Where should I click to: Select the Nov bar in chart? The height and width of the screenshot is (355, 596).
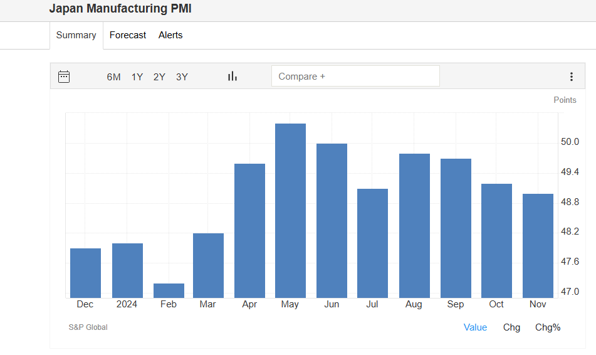(x=538, y=246)
